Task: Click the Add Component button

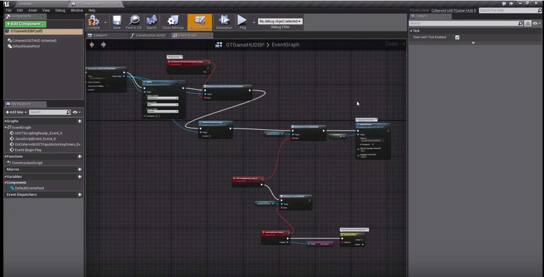Action: (25, 24)
